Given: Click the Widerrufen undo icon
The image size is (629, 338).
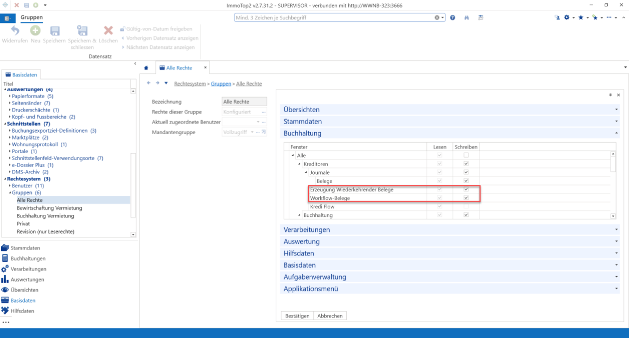Looking at the screenshot, I should (15, 31).
